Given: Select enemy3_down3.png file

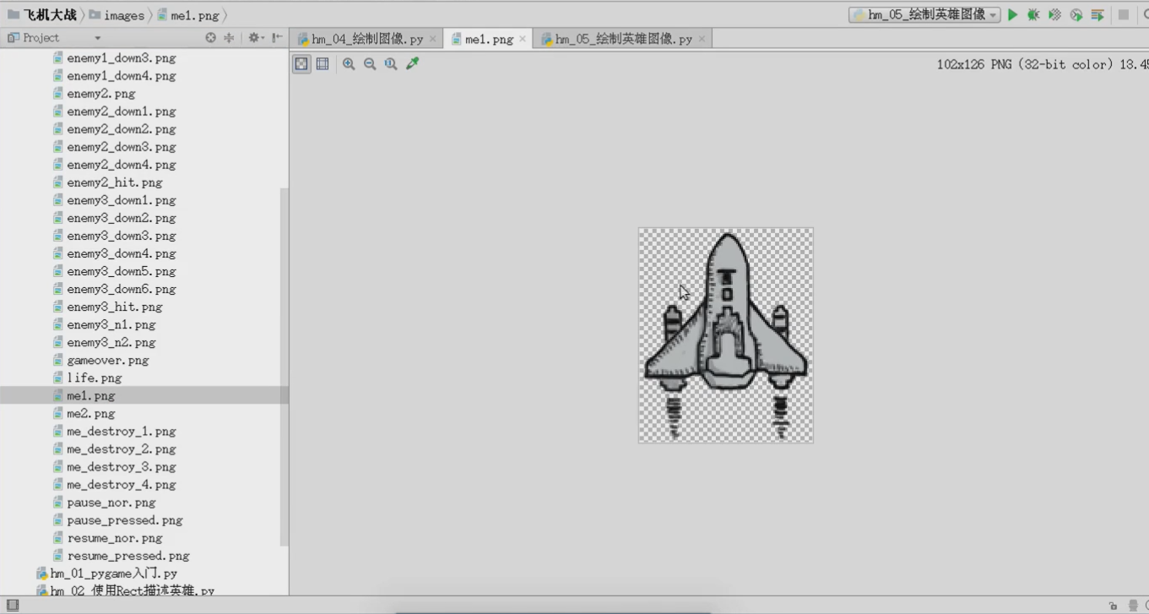Looking at the screenshot, I should 122,236.
